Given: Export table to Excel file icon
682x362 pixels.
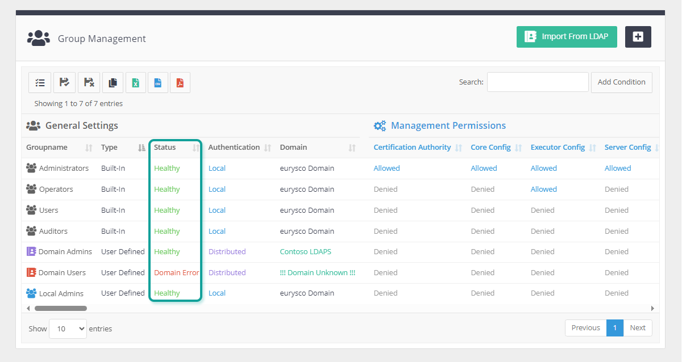Looking at the screenshot, I should 136,82.
